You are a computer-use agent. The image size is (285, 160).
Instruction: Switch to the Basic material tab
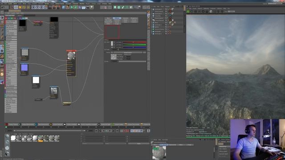(109, 18)
